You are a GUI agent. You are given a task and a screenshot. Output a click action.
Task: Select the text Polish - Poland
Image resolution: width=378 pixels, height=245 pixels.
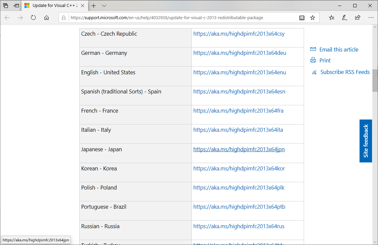tap(99, 188)
